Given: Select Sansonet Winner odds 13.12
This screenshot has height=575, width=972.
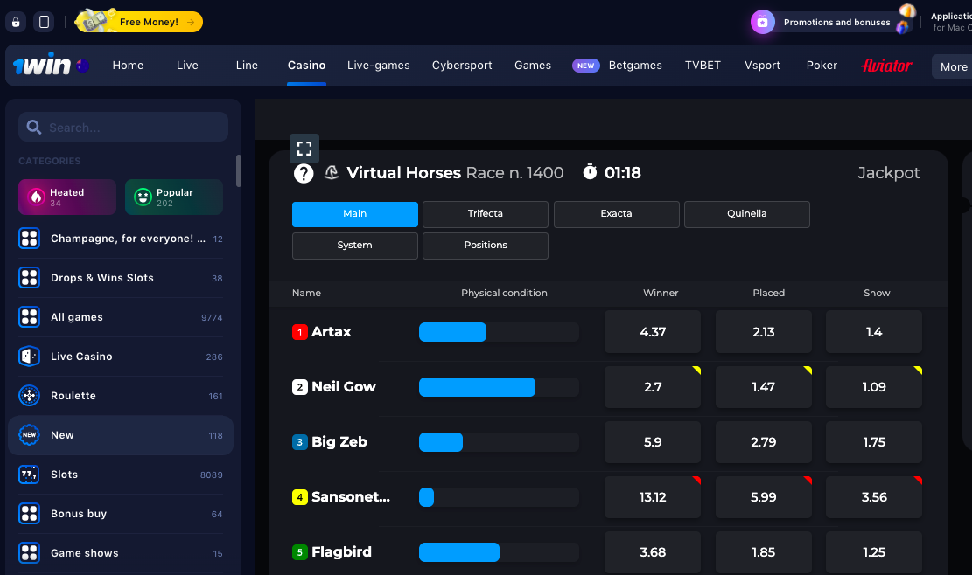Looking at the screenshot, I should point(653,497).
